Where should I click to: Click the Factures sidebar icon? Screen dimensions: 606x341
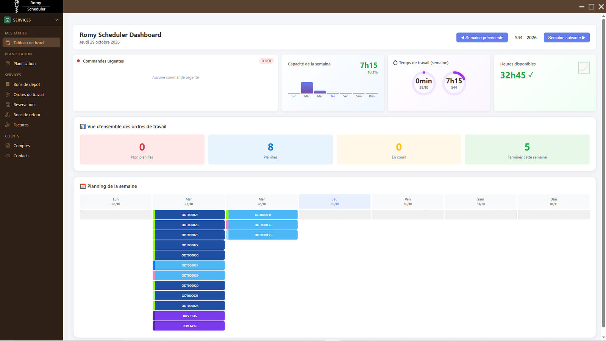pos(8,125)
